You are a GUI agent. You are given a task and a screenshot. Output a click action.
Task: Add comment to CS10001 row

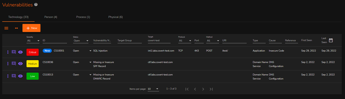[x=14, y=52]
